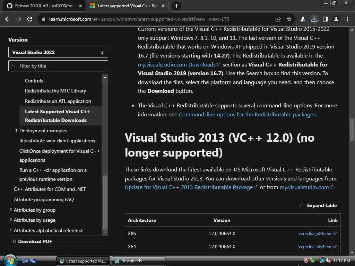This screenshot has height=266, width=355.
Task: Click the lock site-info icon
Action: coord(44,19)
